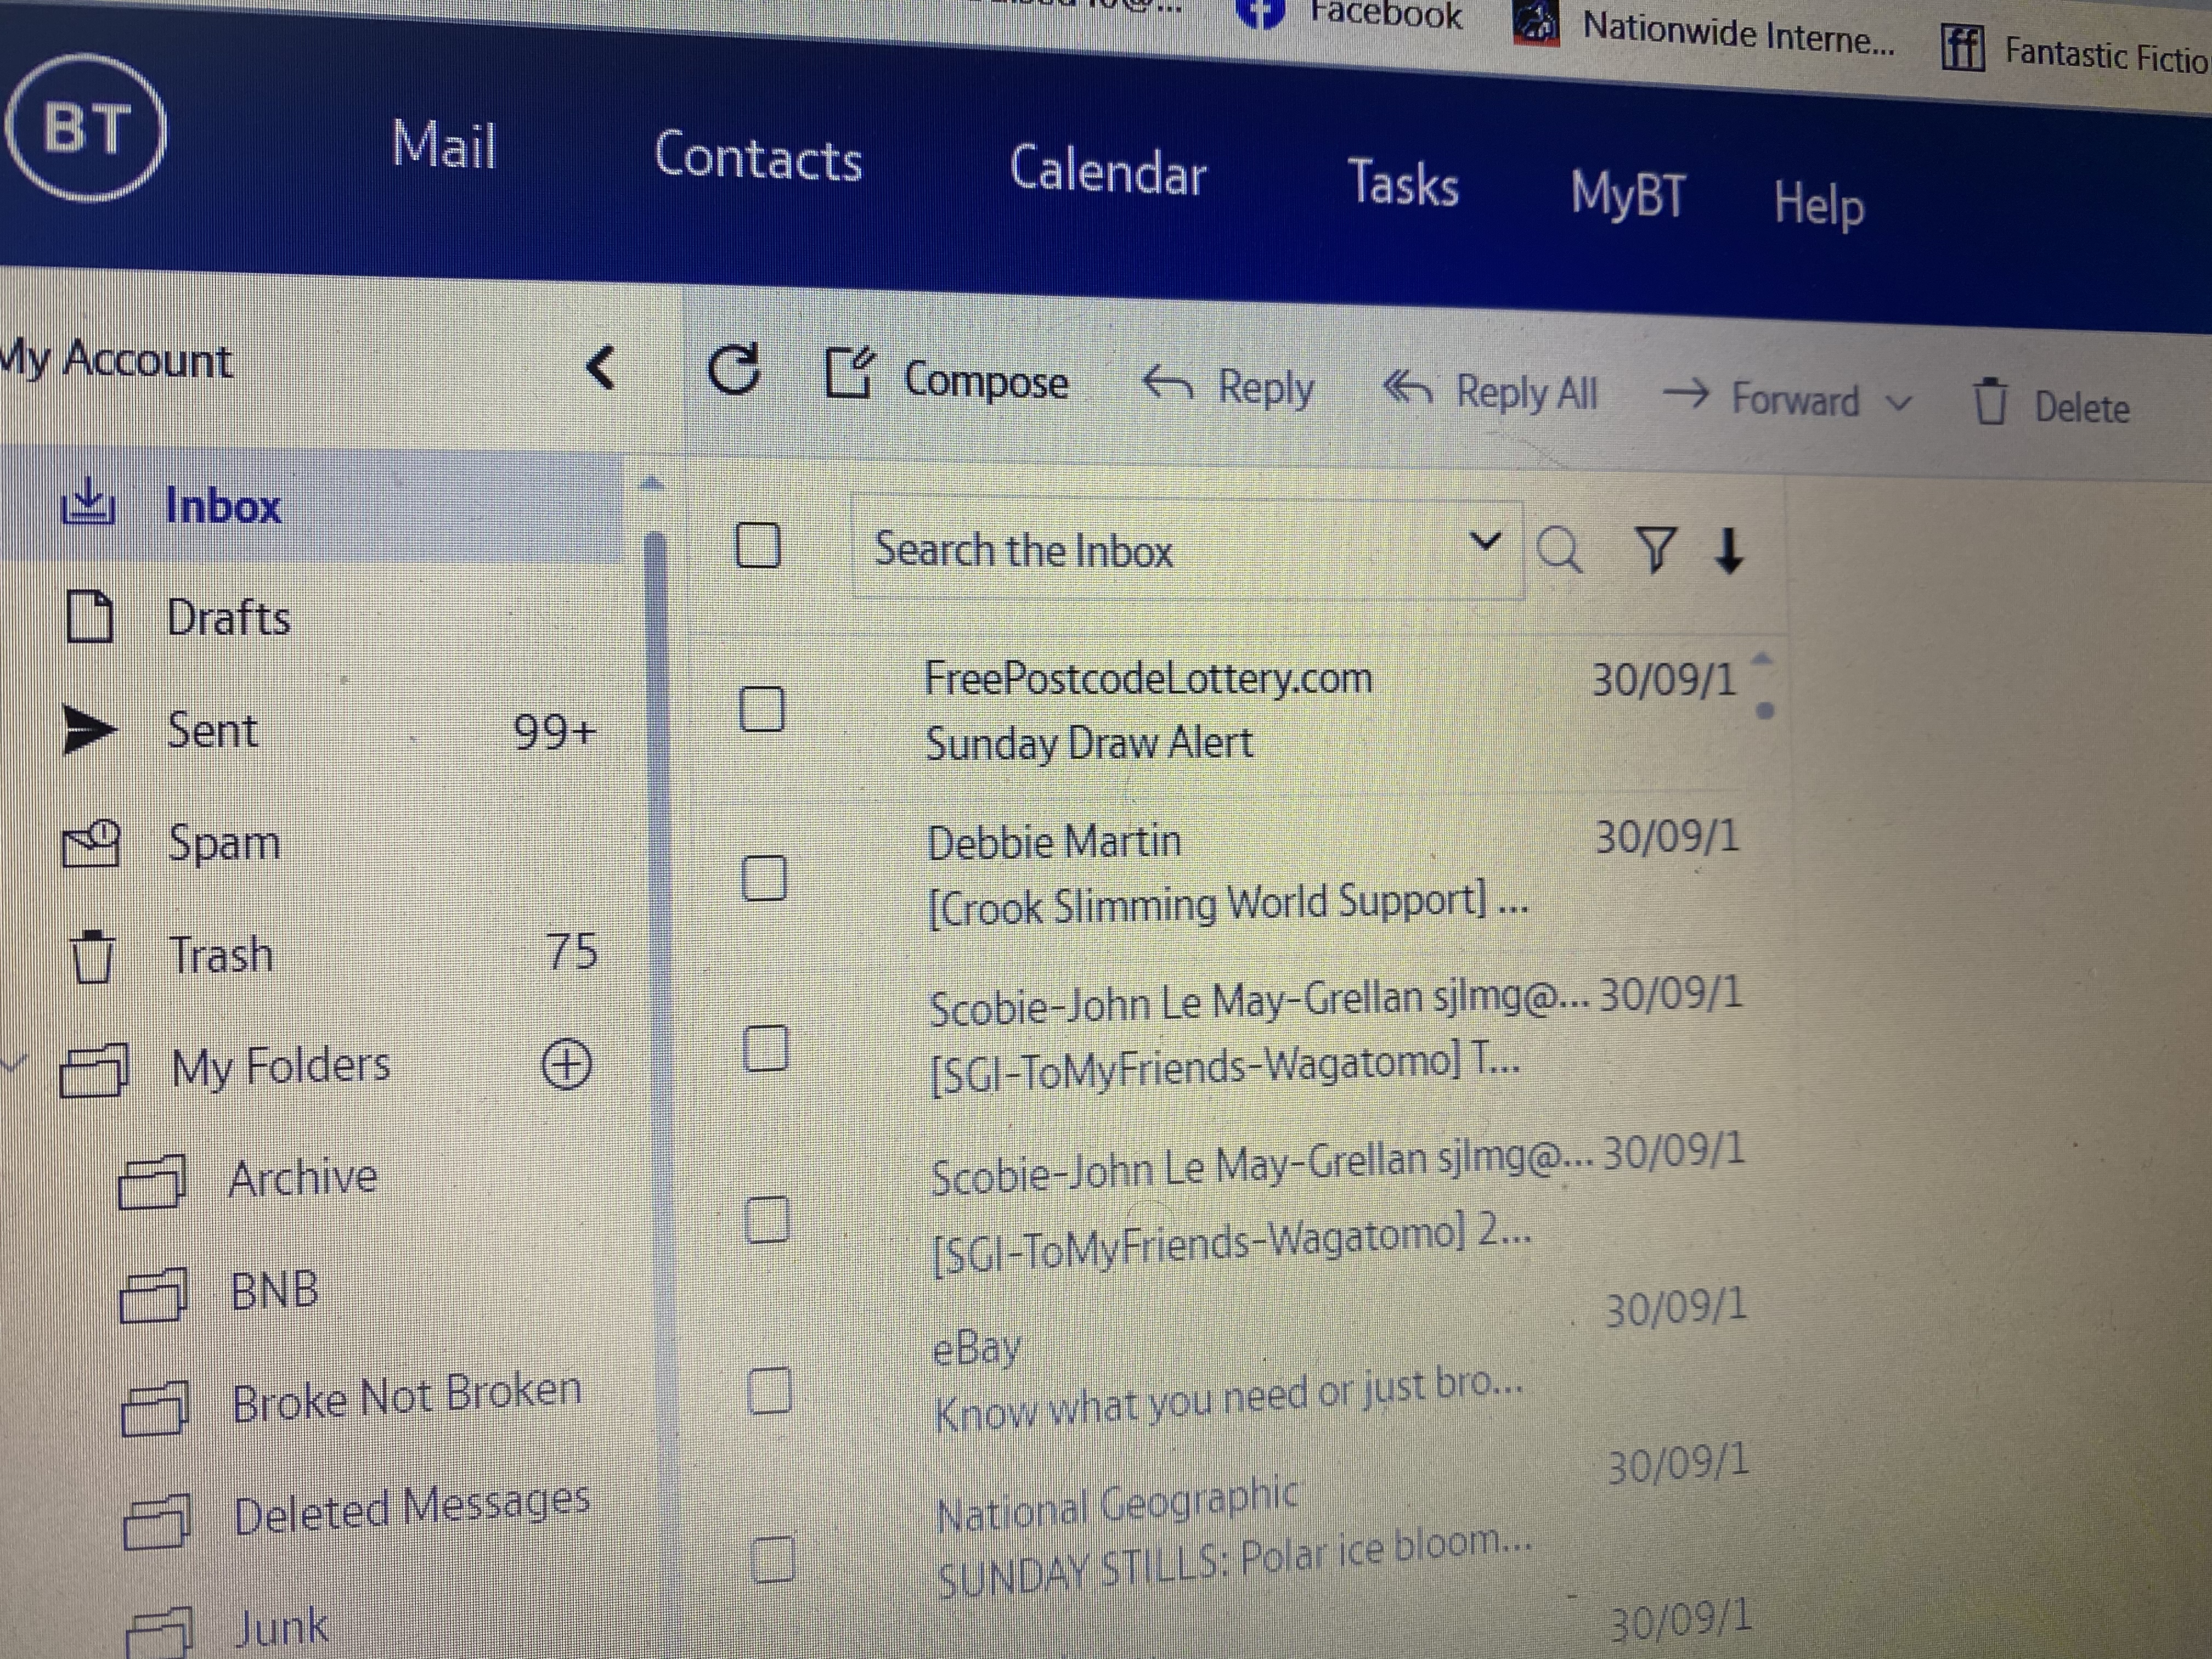Open the Sunday Draw Alert email
2212x1659 pixels.
[1088, 743]
